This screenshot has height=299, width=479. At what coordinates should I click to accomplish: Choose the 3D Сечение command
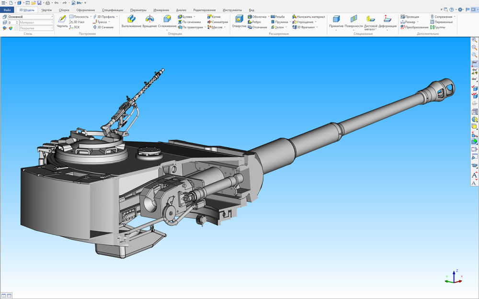pyautogui.click(x=103, y=27)
